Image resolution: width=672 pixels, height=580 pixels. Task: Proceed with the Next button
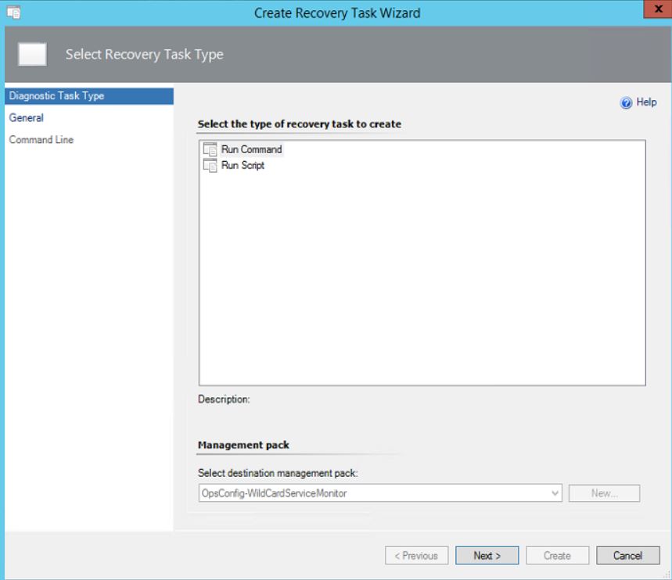point(487,556)
